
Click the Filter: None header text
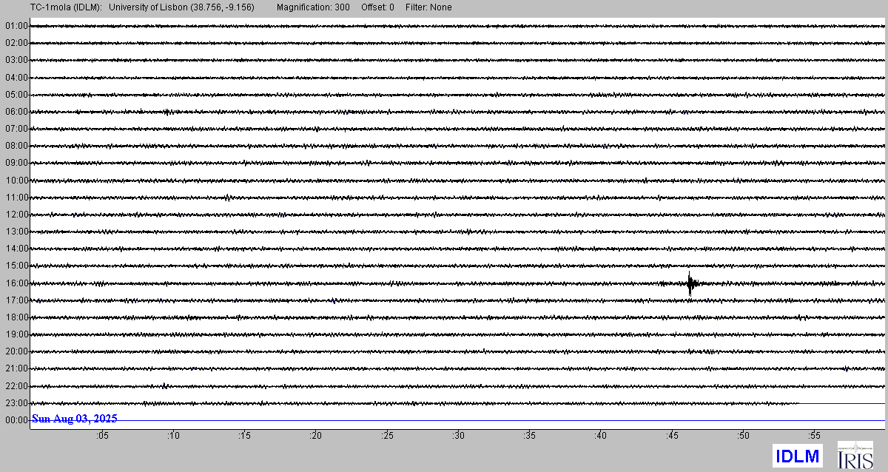tap(428, 7)
